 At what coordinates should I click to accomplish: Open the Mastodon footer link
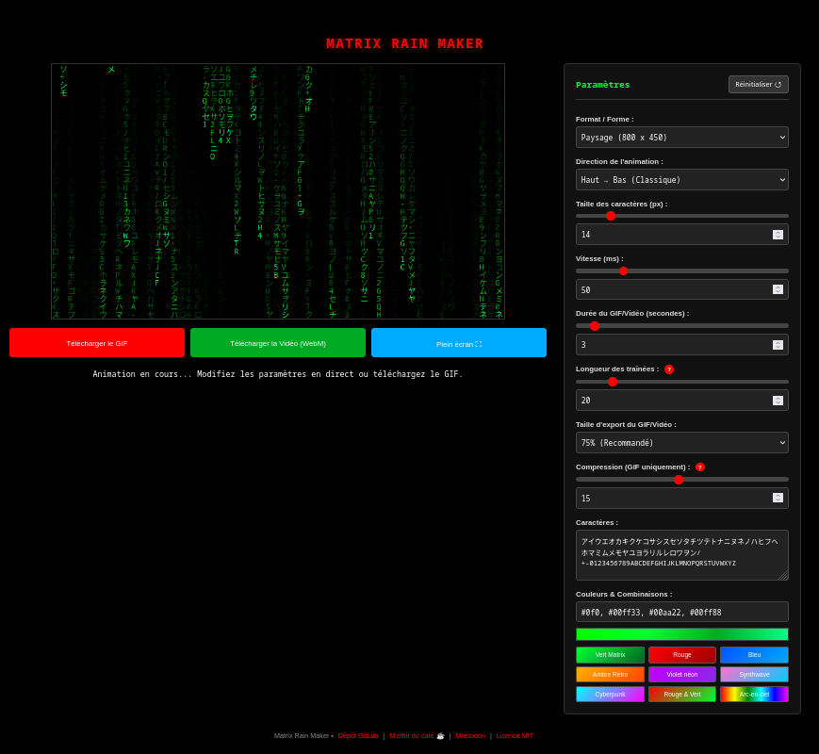pyautogui.click(x=470, y=736)
